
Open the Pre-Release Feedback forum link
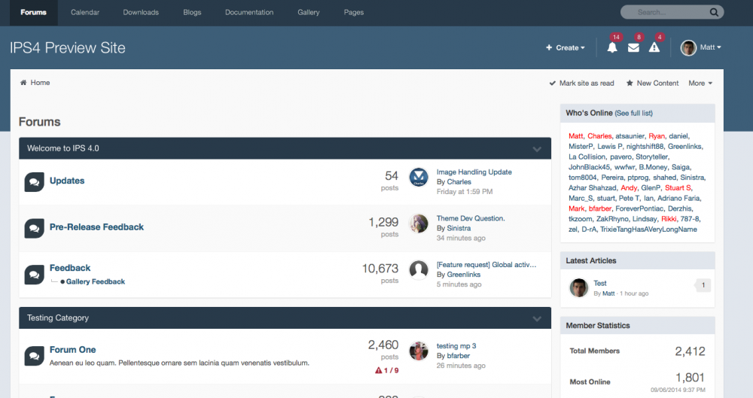coord(96,227)
